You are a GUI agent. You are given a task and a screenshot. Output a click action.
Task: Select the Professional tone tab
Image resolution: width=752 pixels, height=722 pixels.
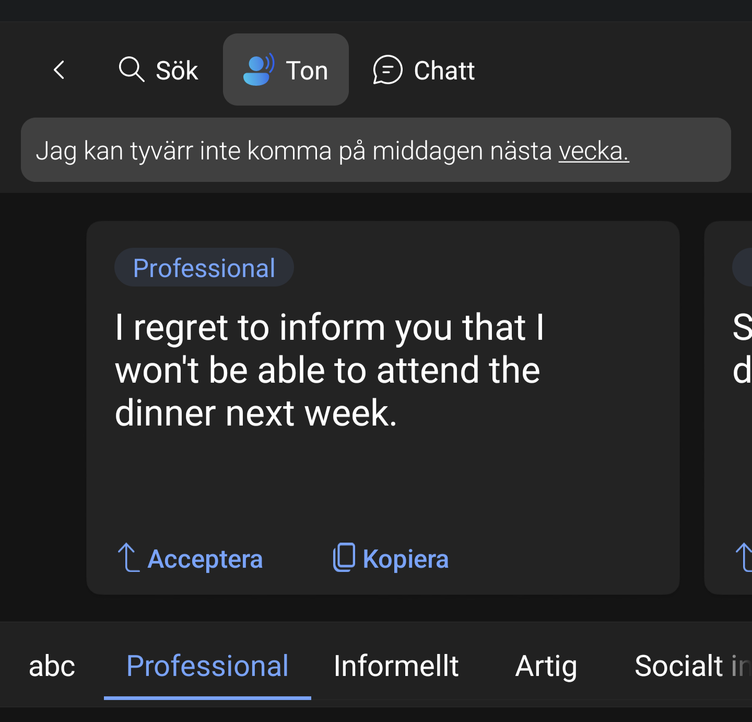[207, 666]
